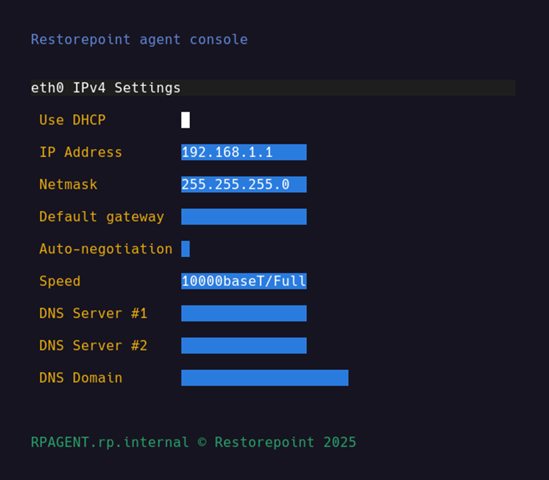Click the DNS Server #2 input field

243,346
